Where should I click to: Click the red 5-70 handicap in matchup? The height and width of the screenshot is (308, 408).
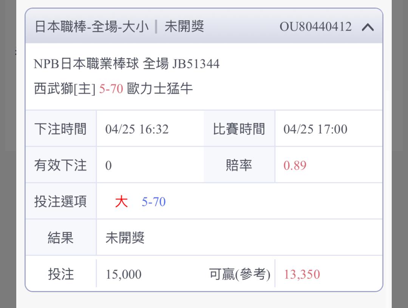(111, 89)
